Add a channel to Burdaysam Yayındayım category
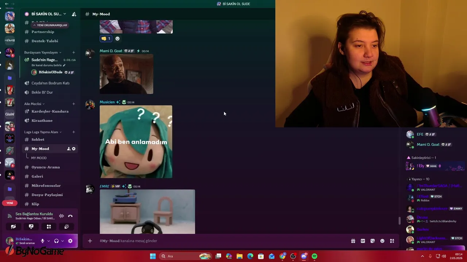The height and width of the screenshot is (262, 467). point(74,52)
